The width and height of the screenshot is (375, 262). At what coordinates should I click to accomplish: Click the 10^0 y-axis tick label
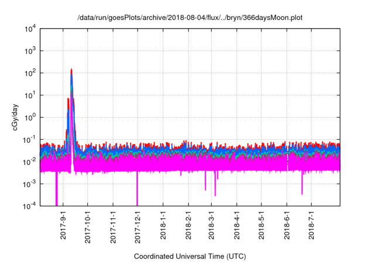(x=30, y=117)
